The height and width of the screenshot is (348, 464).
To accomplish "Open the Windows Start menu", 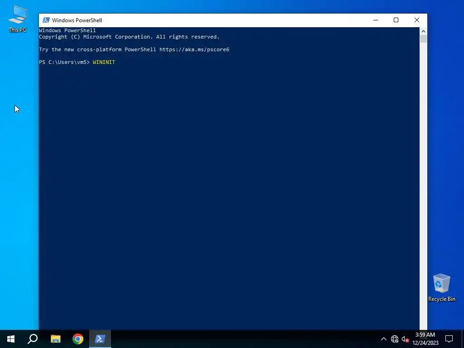I will click(x=11, y=339).
